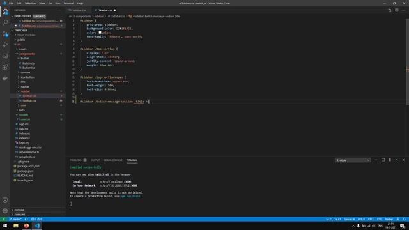
Task: Open the Remote Explorer view
Action: click(x=5, y=56)
